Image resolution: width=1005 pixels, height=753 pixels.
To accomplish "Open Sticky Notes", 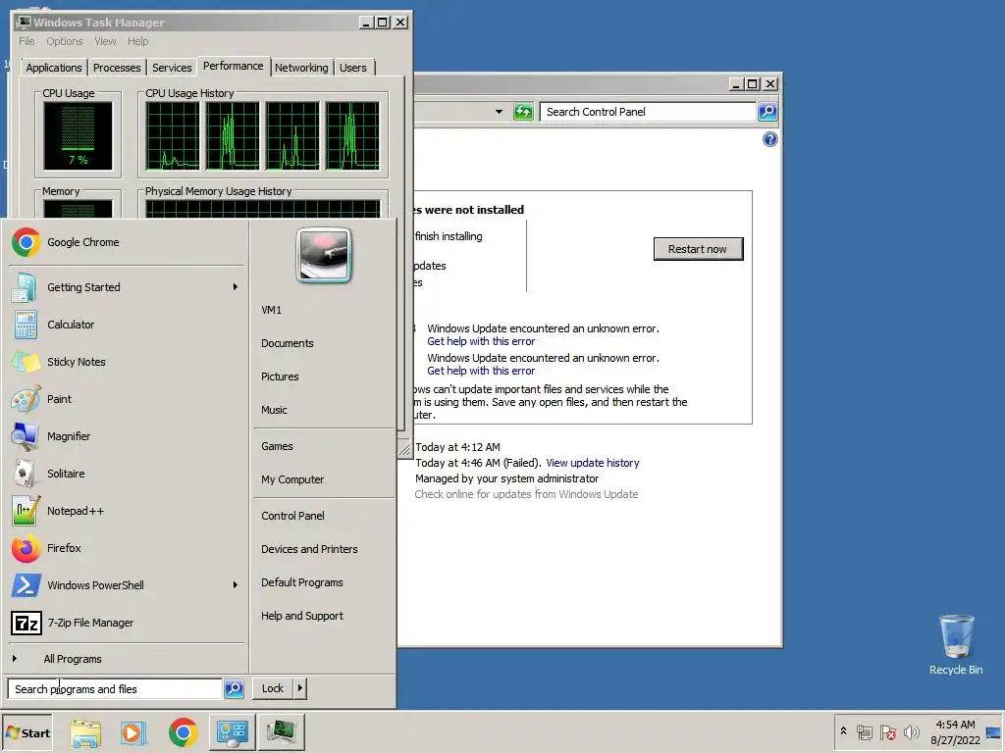I will point(127,362).
